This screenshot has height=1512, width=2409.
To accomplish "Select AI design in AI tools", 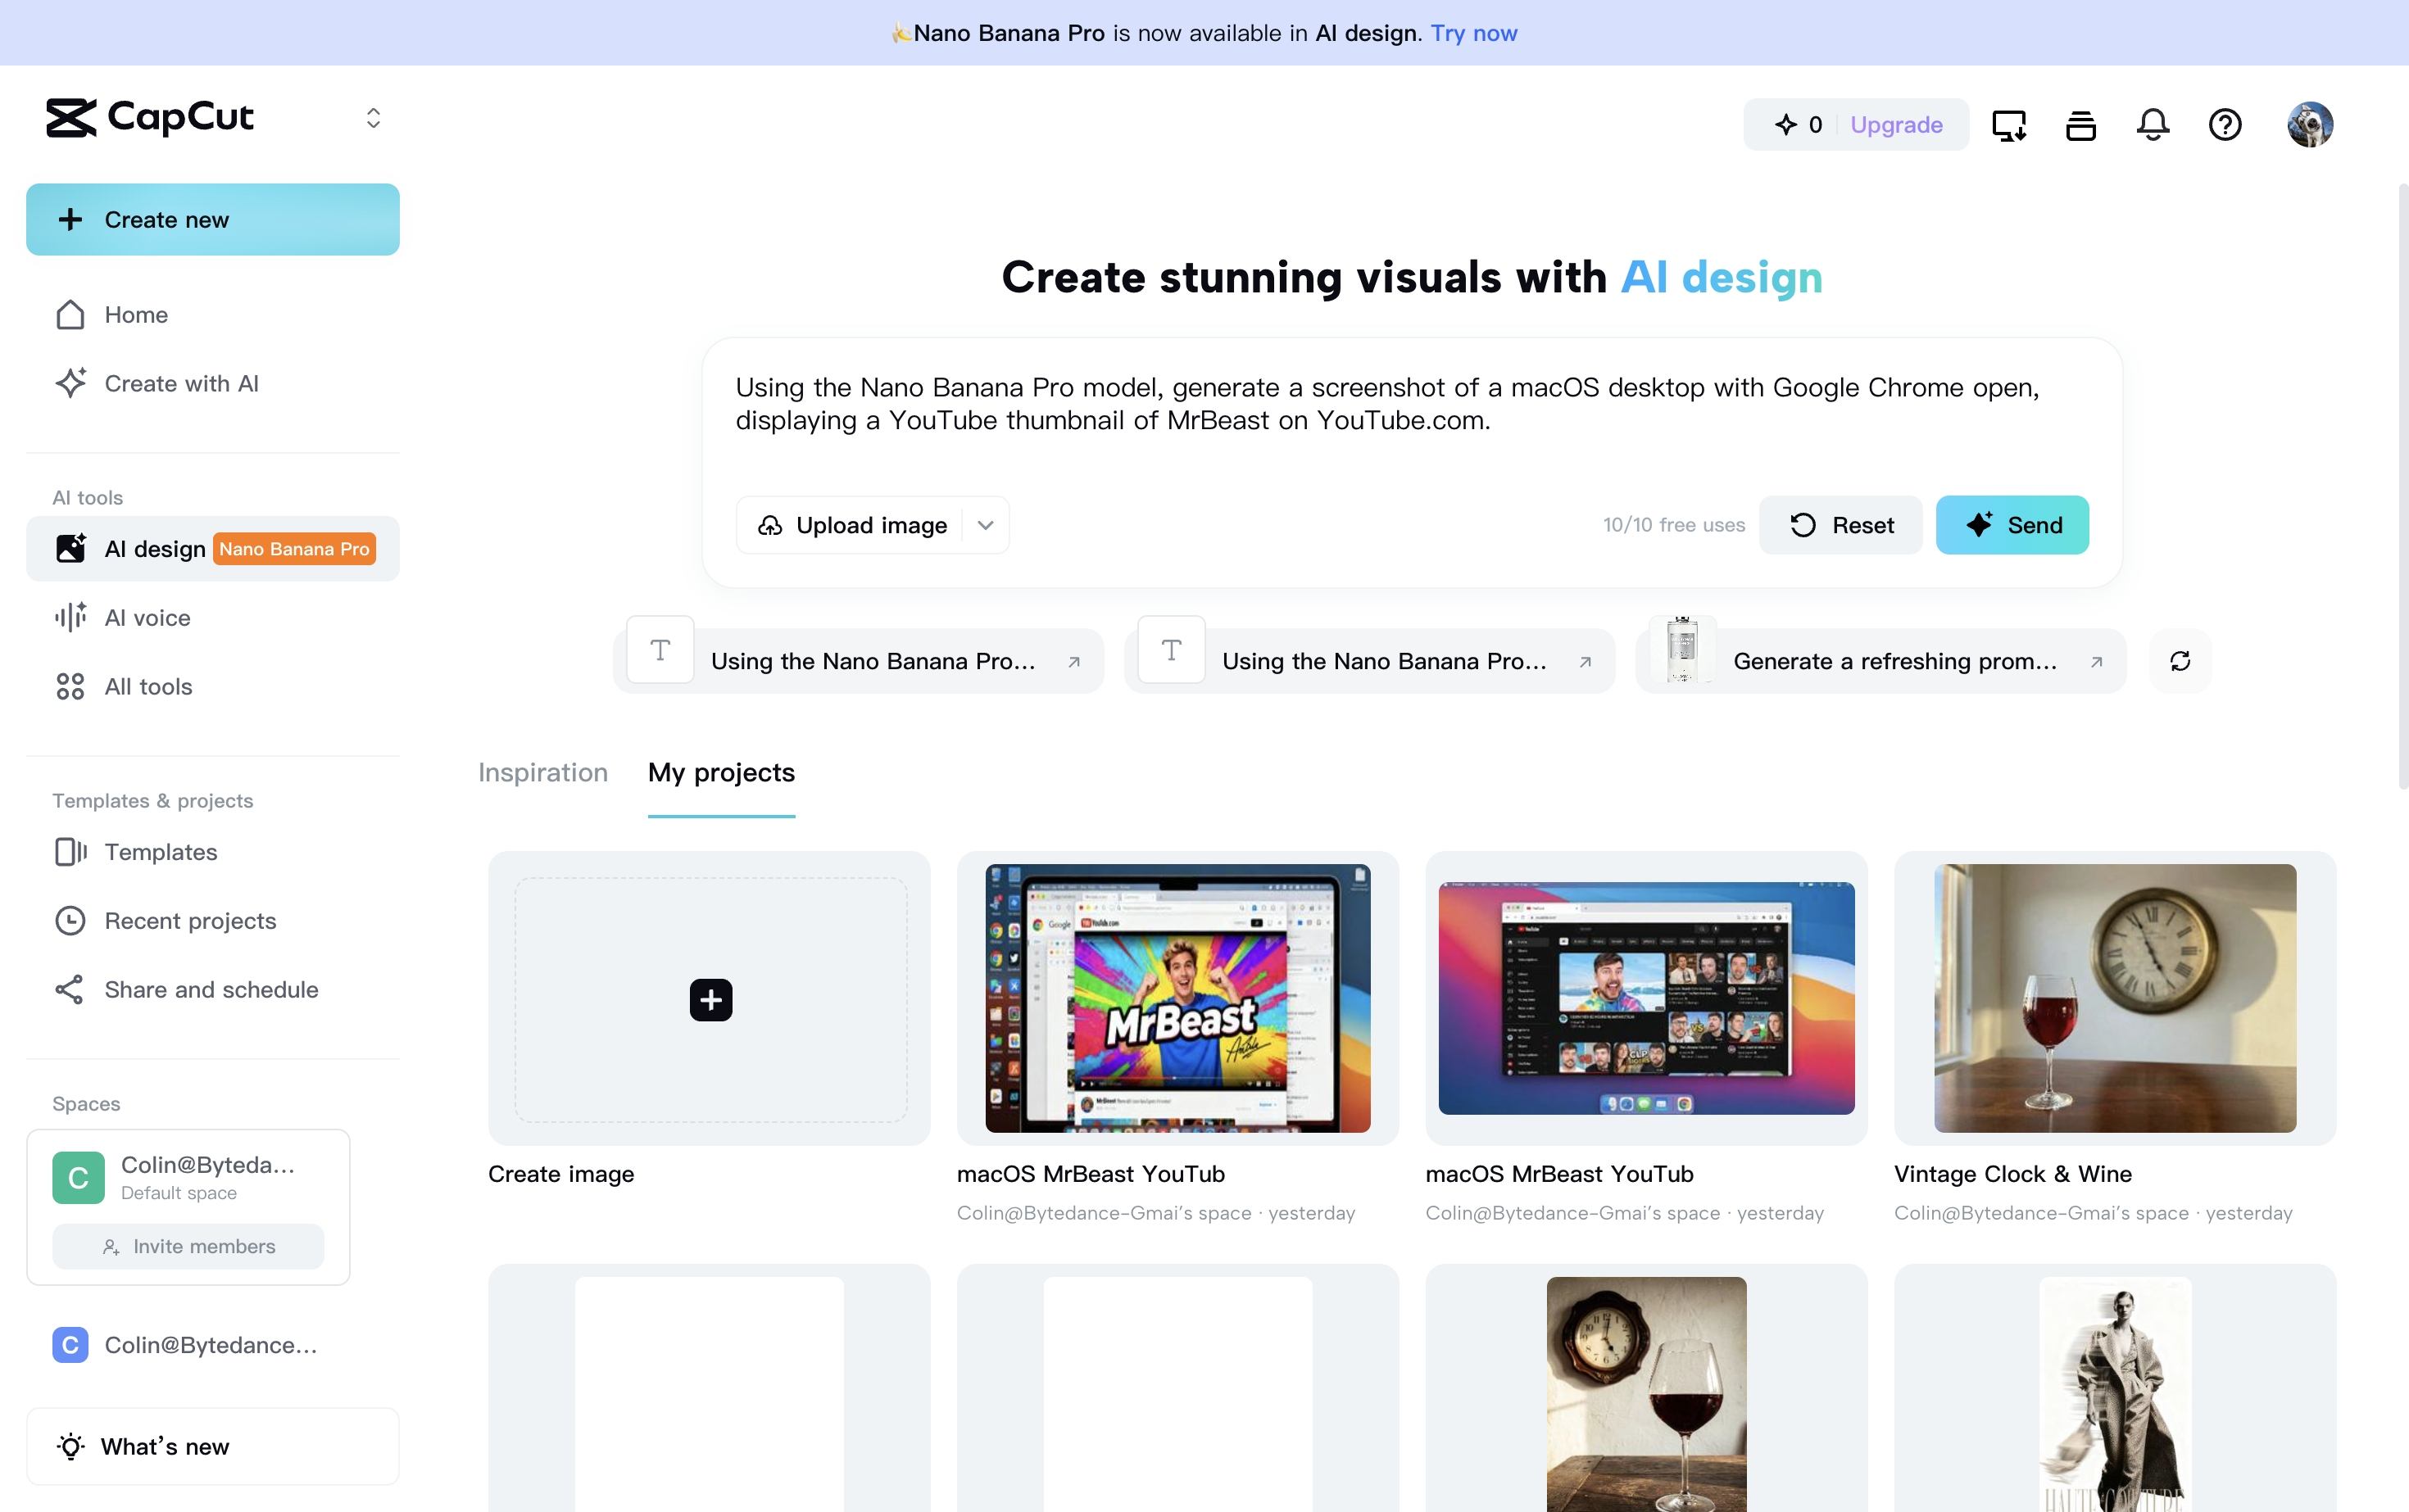I will [213, 549].
